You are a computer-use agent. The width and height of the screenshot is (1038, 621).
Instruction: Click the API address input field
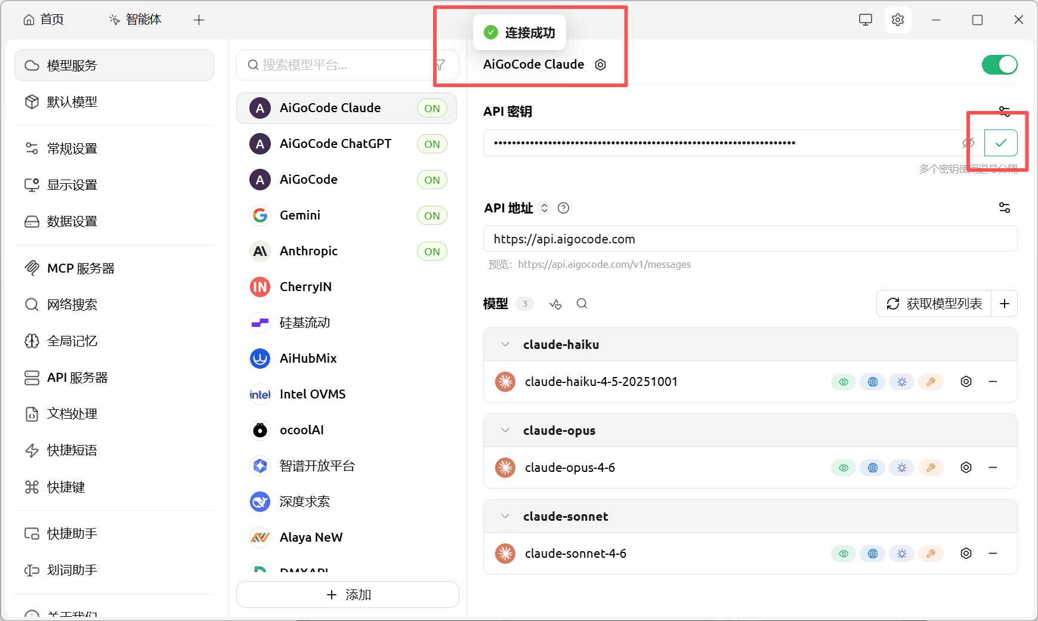pyautogui.click(x=750, y=239)
